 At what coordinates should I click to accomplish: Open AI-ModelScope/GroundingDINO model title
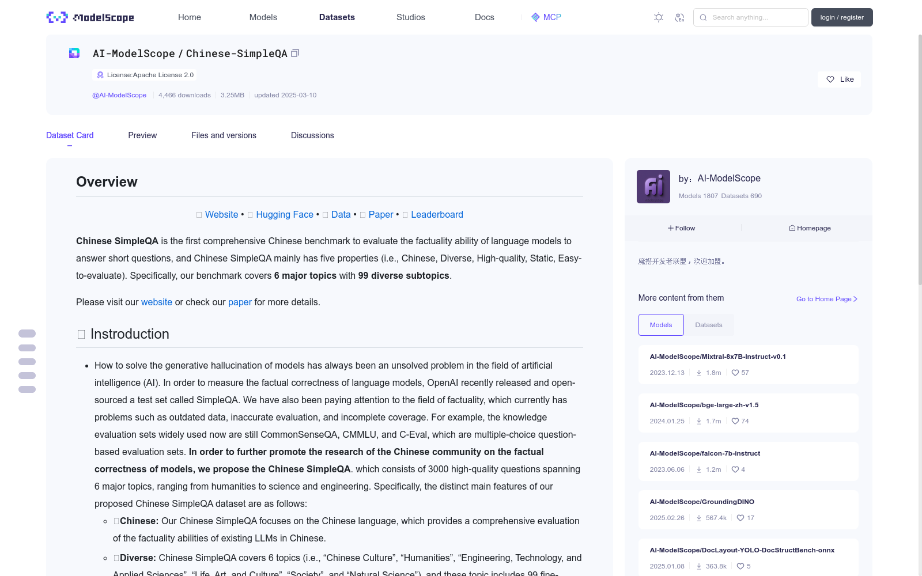tap(702, 502)
